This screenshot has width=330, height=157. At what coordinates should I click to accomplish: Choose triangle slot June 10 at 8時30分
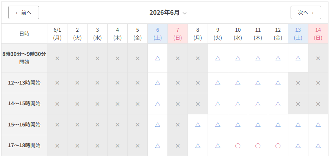click(x=238, y=58)
